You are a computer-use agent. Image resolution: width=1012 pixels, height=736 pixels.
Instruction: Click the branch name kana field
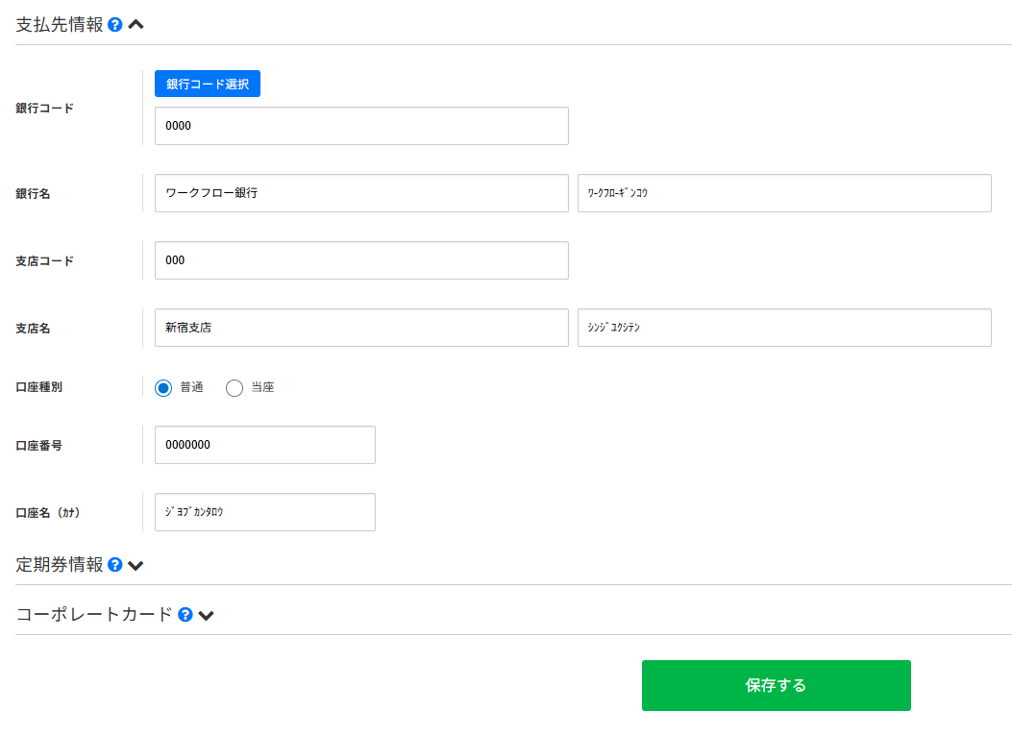784,328
